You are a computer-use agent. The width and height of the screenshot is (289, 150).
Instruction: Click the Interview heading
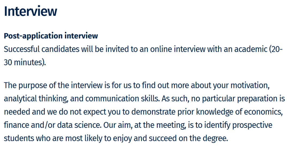(x=31, y=11)
